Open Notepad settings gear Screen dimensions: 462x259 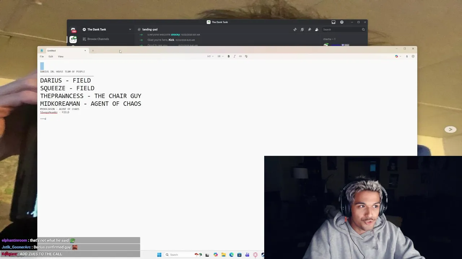point(413,56)
